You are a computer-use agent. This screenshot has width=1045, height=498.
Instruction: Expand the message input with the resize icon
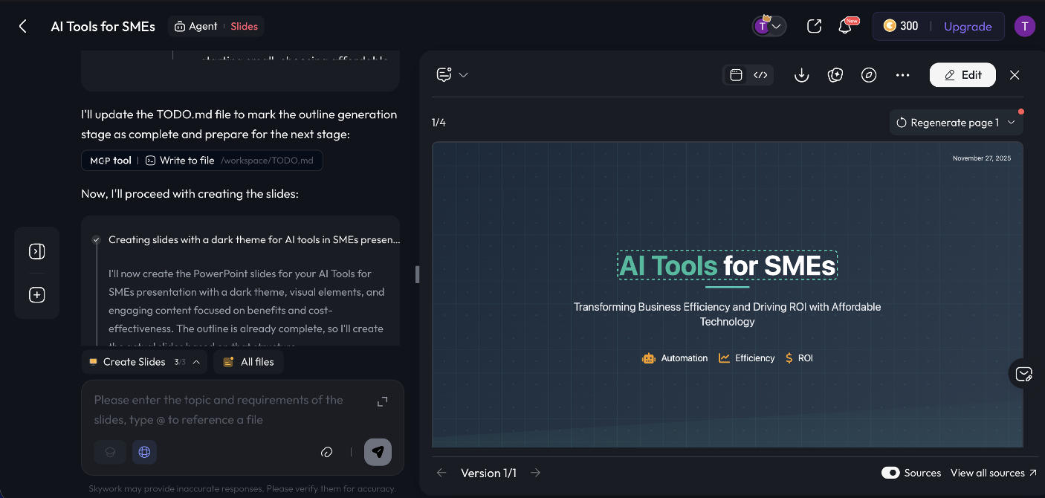click(381, 401)
